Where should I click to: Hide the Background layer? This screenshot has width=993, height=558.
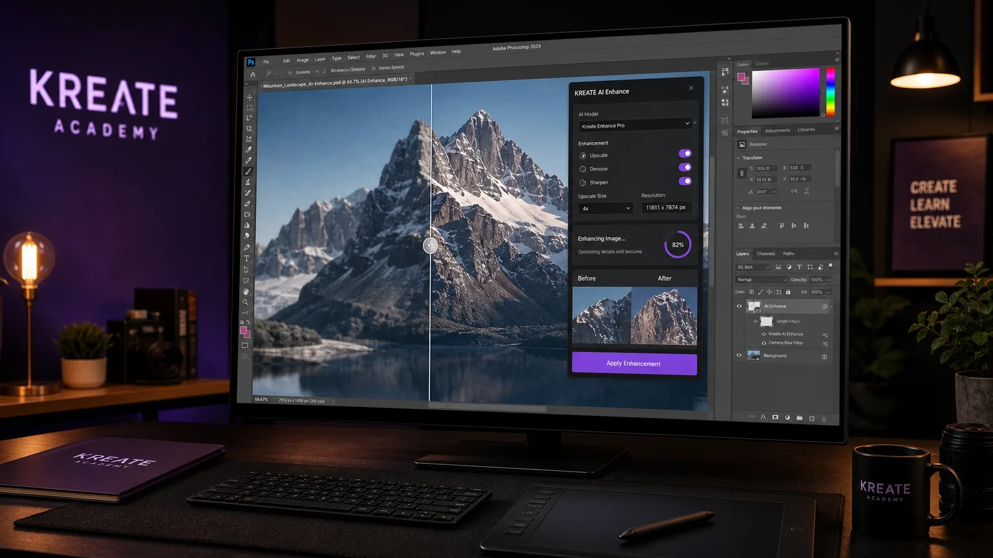tap(739, 355)
